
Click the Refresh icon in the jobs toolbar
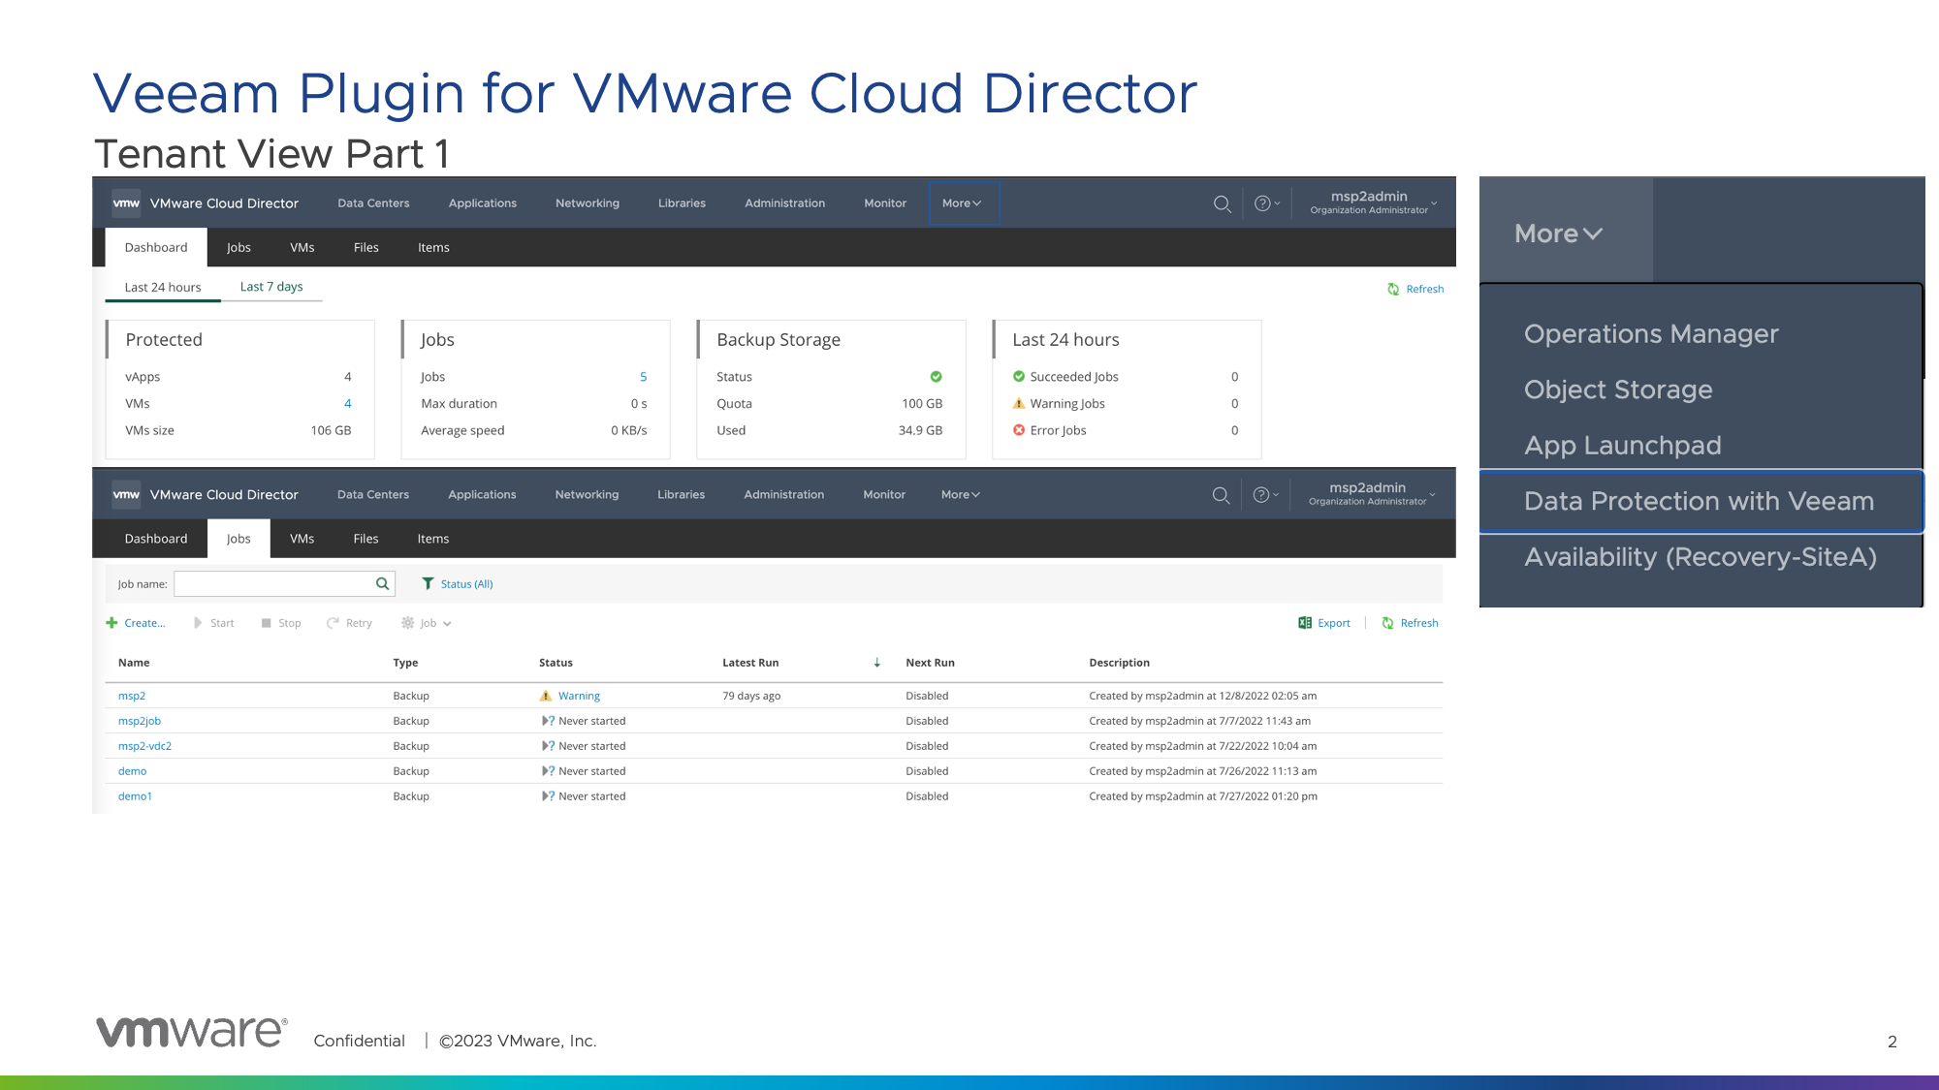pos(1387,623)
